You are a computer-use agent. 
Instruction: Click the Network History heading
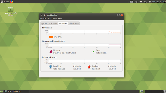click(49, 57)
